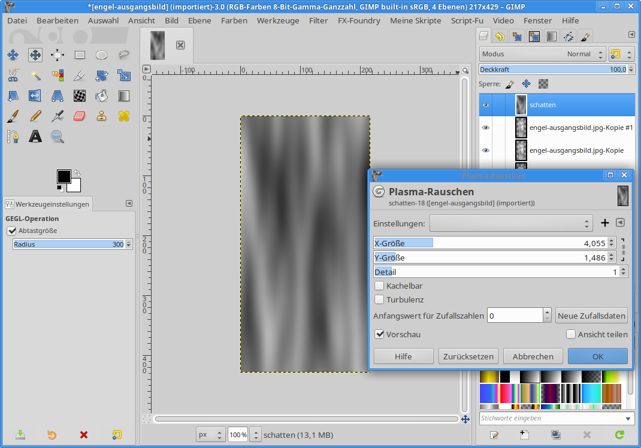The height and width of the screenshot is (448, 641).
Task: Open the Filter menu
Action: coord(318,20)
